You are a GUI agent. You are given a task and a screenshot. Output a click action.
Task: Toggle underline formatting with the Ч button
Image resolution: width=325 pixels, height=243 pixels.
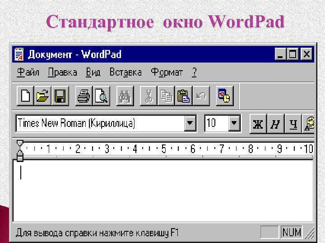point(293,124)
